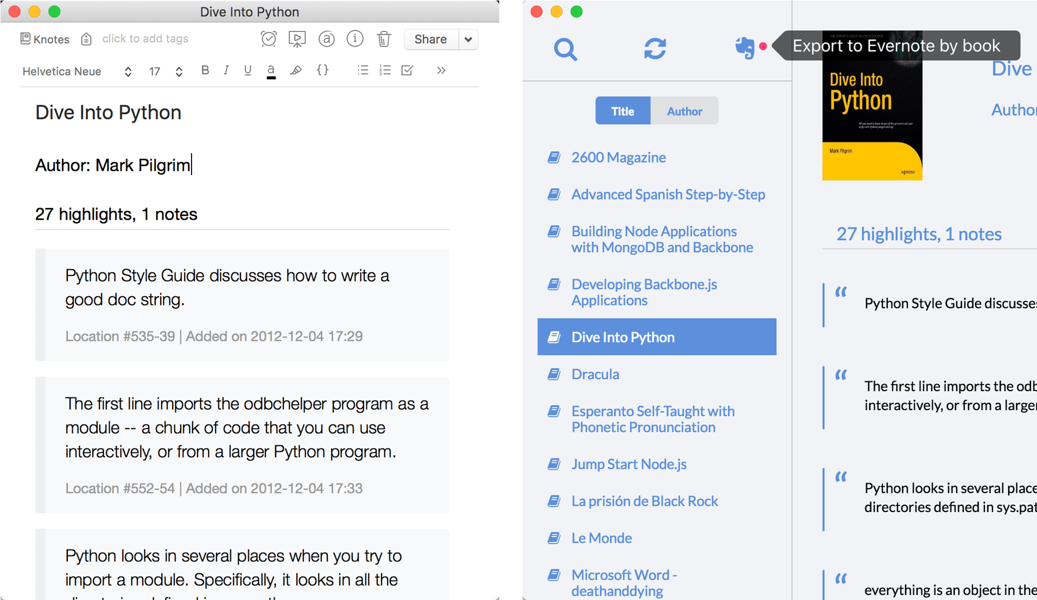Toggle italic formatting
The image size is (1037, 600).
(x=226, y=70)
